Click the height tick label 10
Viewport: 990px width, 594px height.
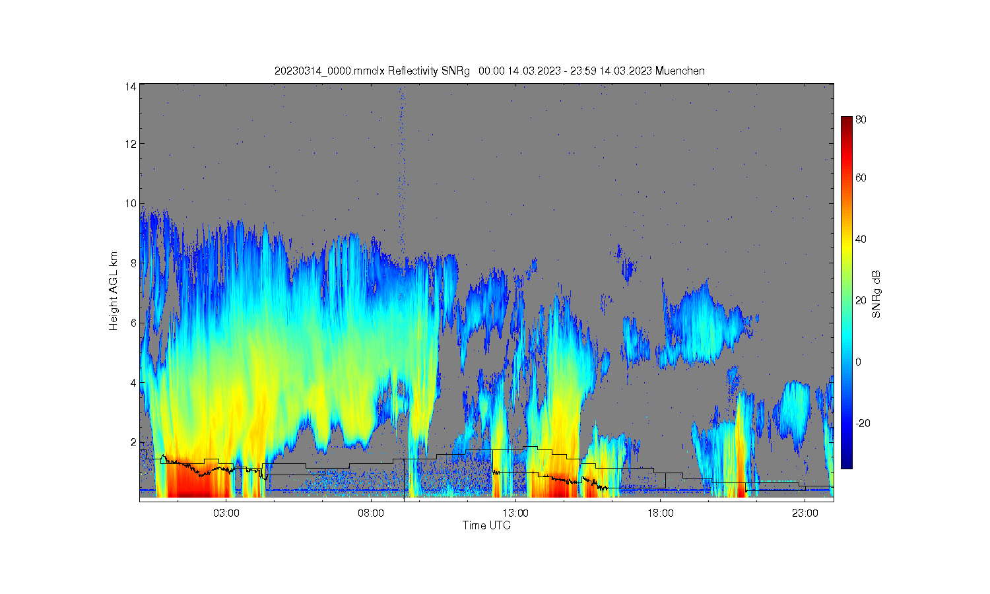click(131, 203)
